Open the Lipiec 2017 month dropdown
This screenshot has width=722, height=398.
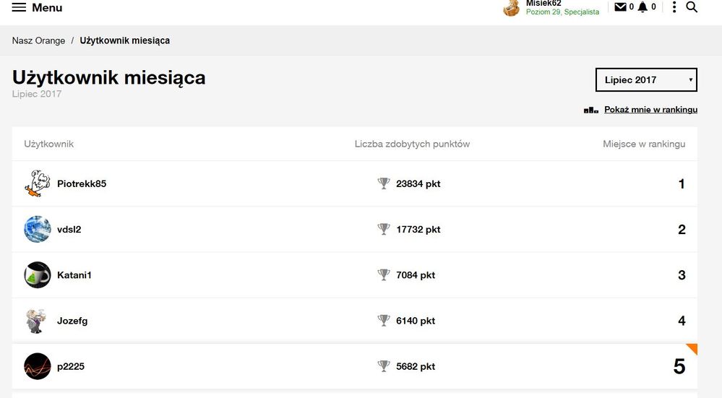coord(646,79)
